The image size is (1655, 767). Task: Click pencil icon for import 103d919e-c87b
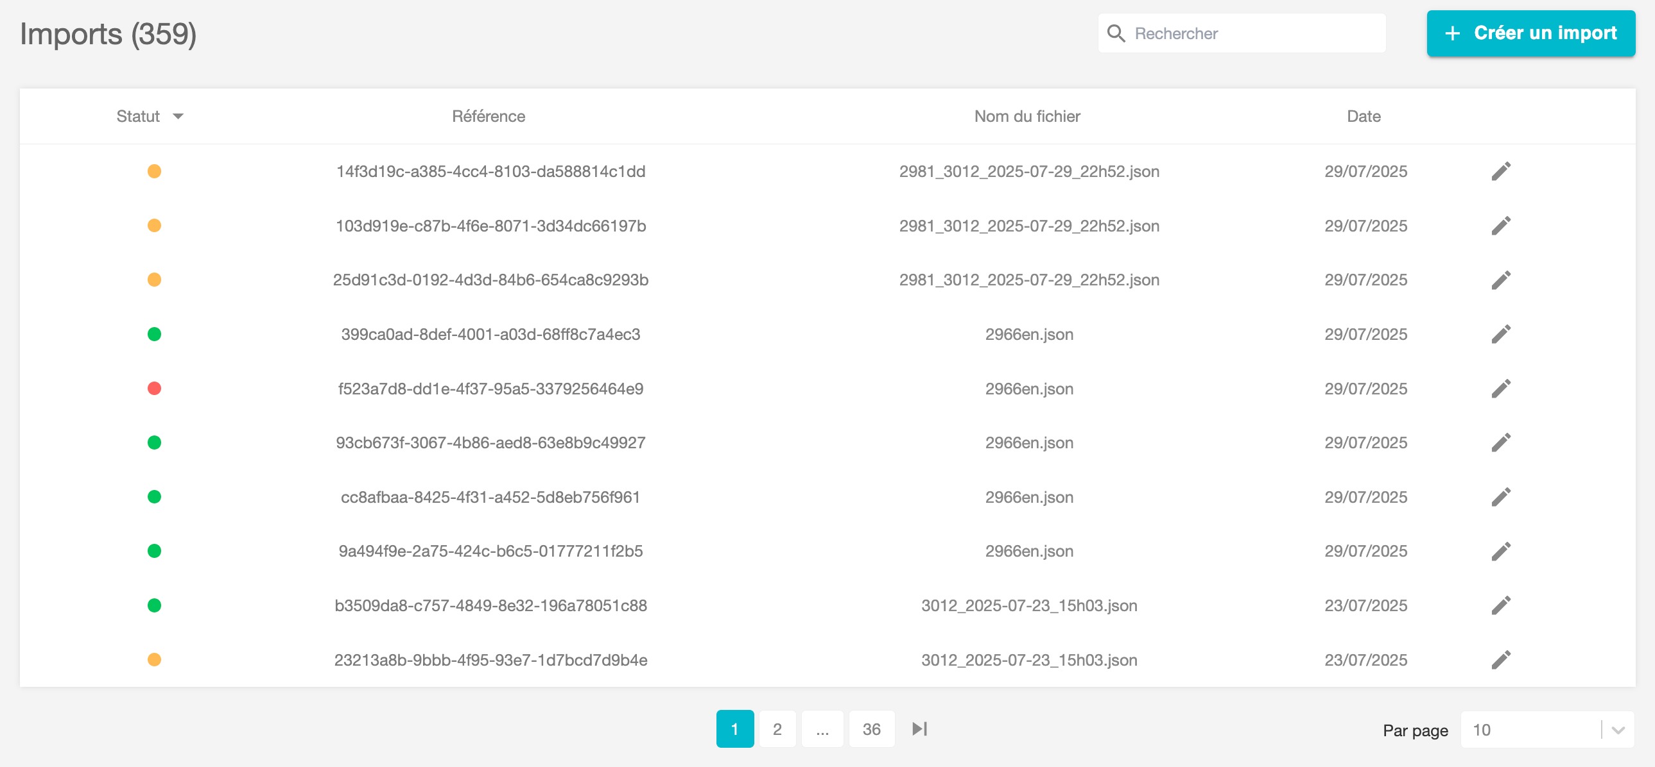[x=1500, y=226]
